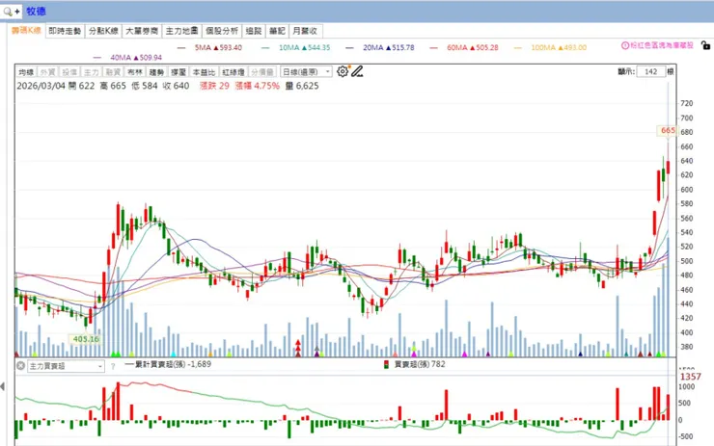Image resolution: width=714 pixels, height=446 pixels.
Task: Toggle the 撐壓 overlay button
Action: 178,72
